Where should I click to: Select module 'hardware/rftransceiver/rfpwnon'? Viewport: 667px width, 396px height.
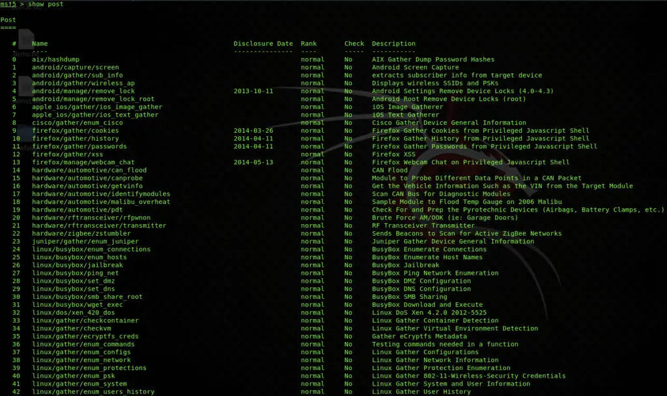point(91,218)
